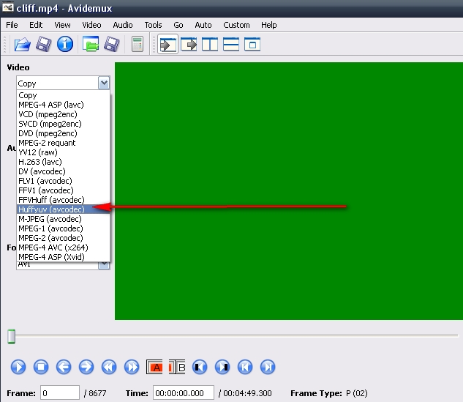Choose FFV1 (avcodec) codec
Screen dimensions: 463x402
pos(64,190)
